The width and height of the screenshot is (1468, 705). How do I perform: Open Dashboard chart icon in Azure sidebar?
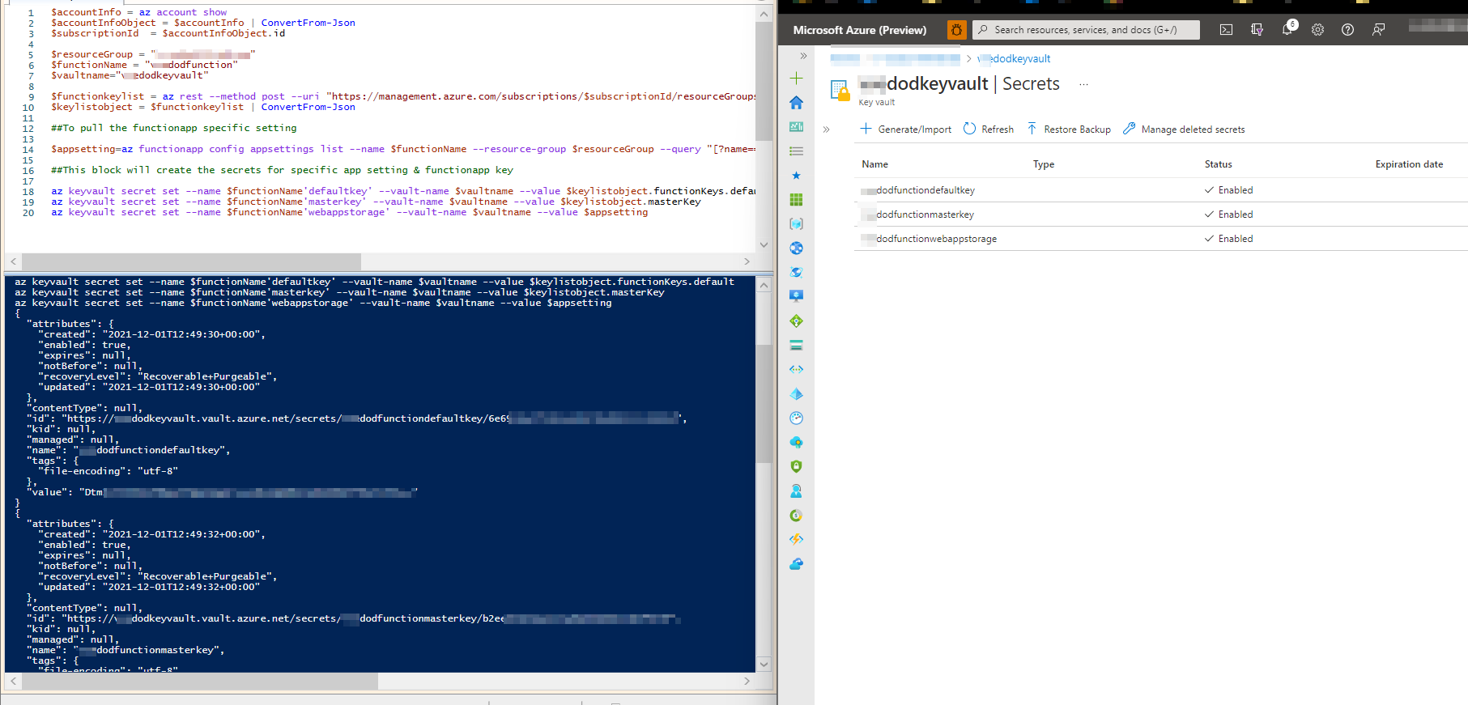796,127
